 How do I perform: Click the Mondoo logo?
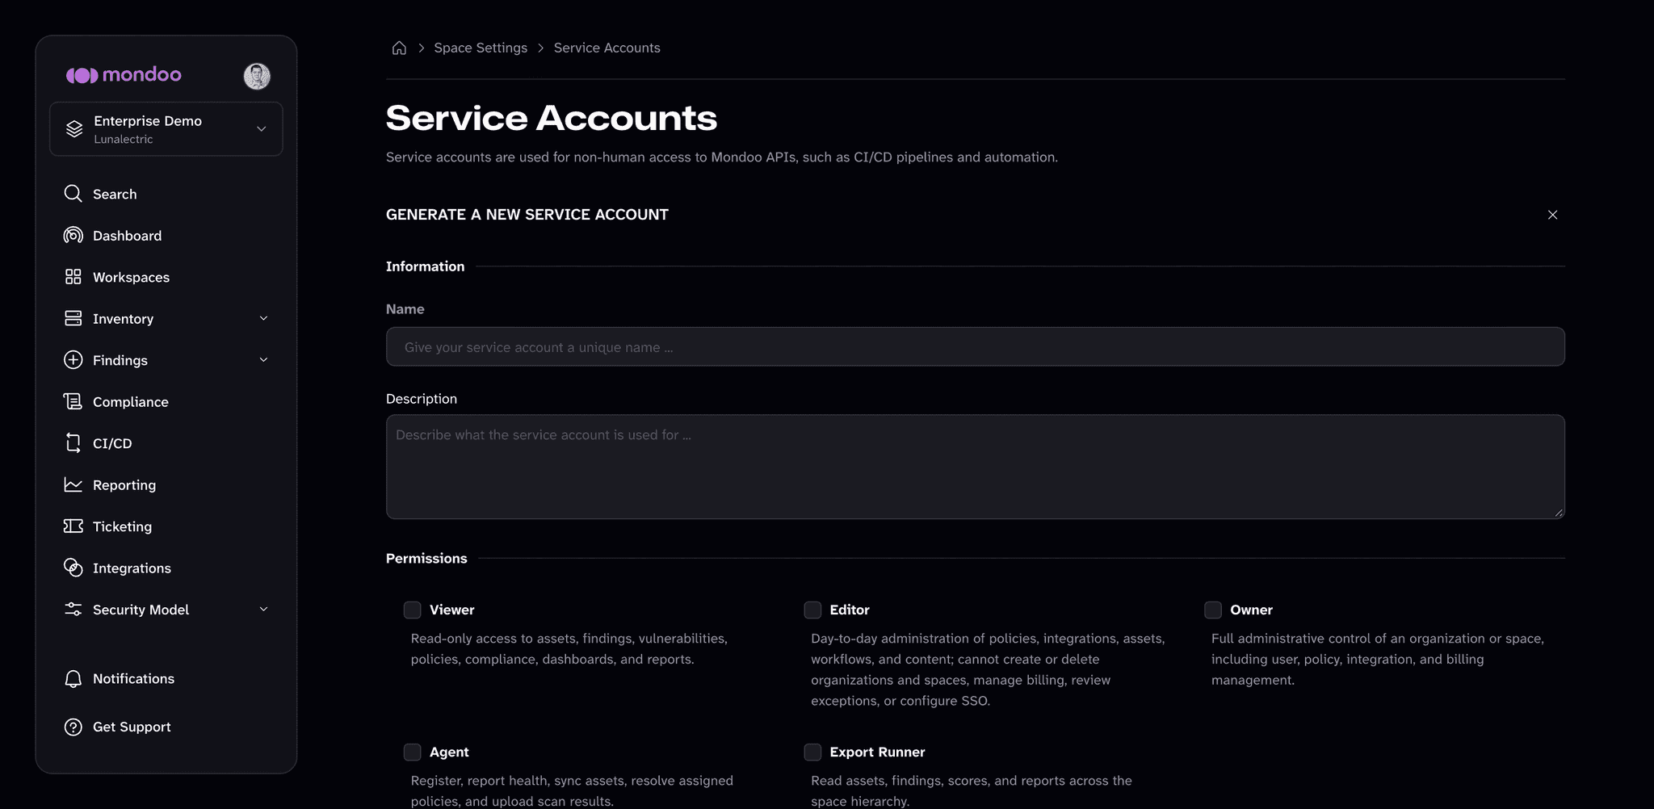pos(124,75)
